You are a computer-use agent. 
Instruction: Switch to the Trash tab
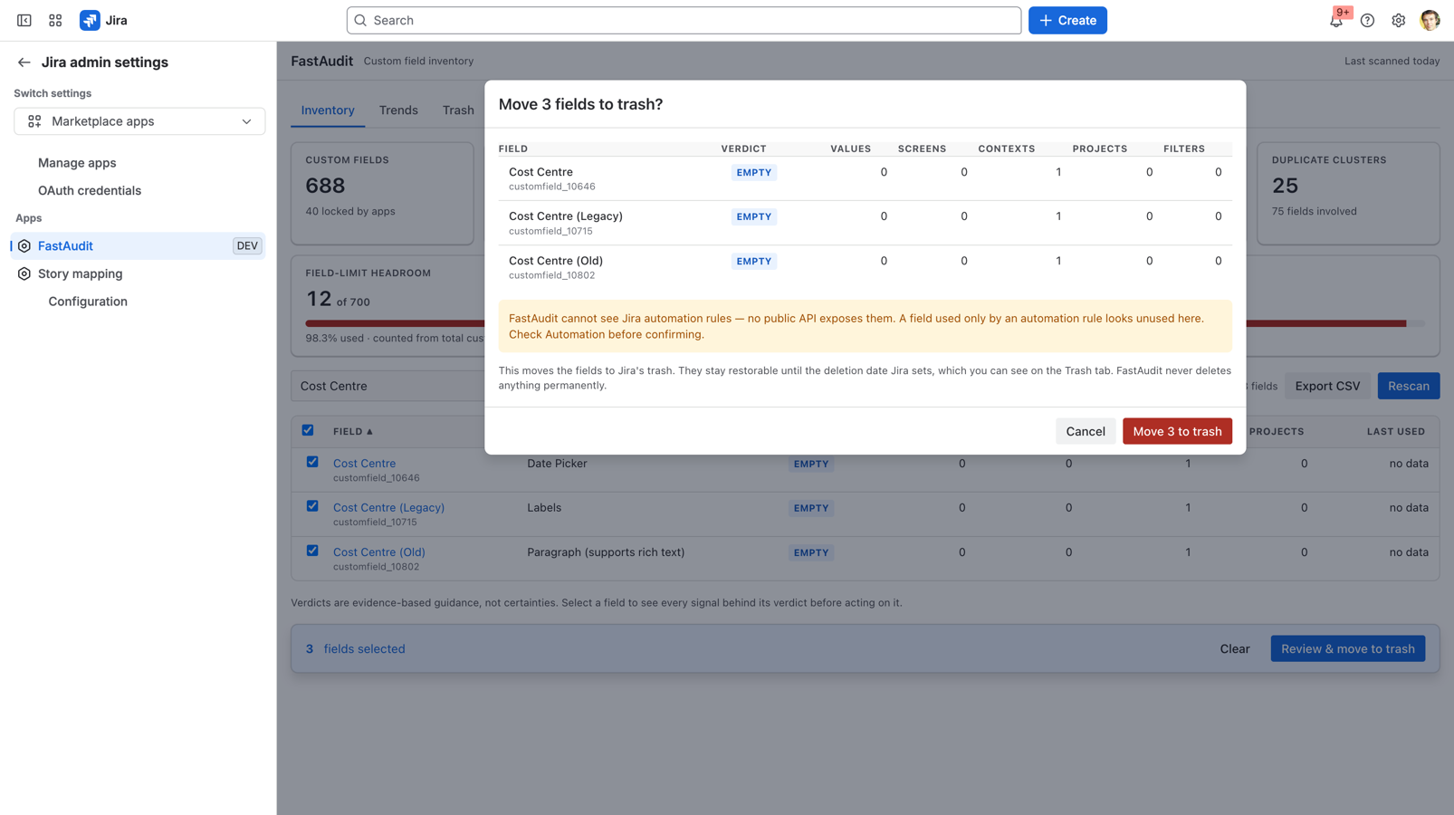tap(458, 110)
